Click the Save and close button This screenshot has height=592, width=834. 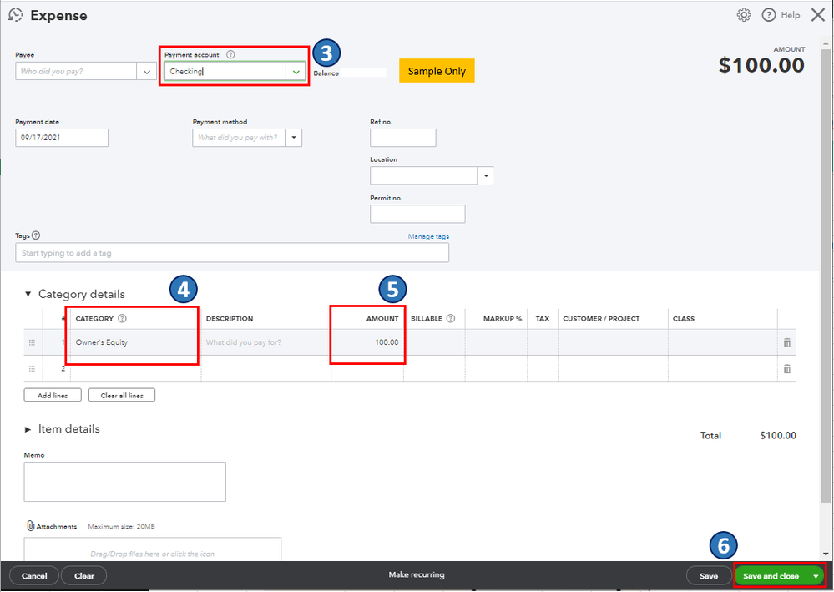click(x=771, y=576)
